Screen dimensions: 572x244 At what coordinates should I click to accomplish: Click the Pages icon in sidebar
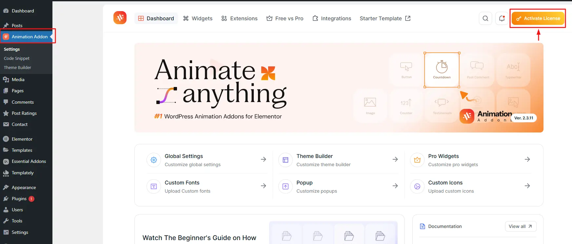point(6,91)
